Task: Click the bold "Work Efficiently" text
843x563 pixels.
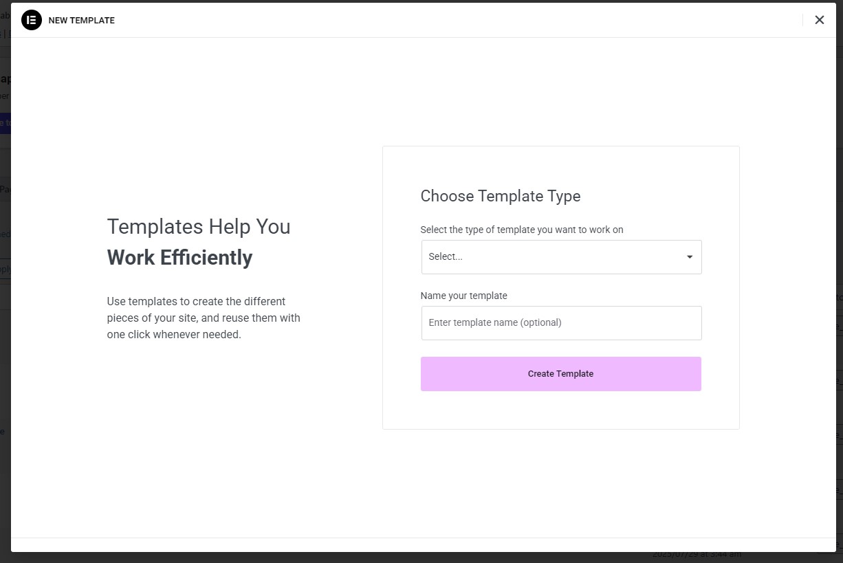Action: coord(180,257)
